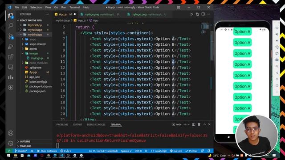285x160 pixels.
Task: Open the Selection menu
Action: (36, 7)
